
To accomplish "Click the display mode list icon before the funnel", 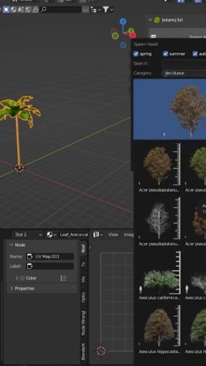I will (94, 10).
